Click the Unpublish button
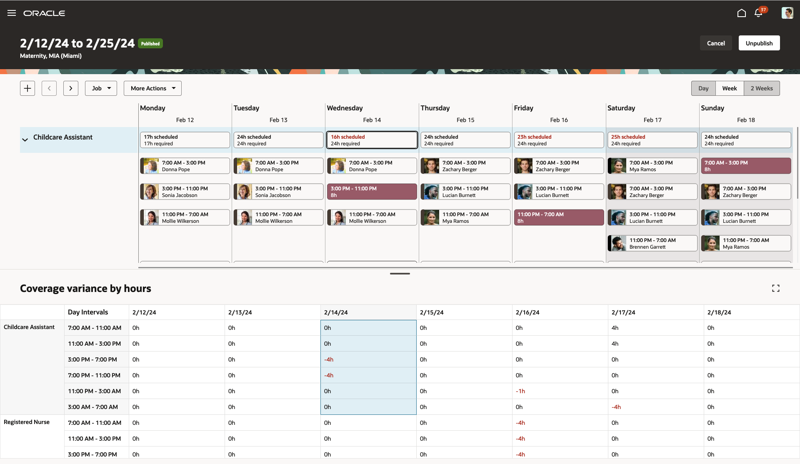The image size is (800, 464). (x=759, y=43)
